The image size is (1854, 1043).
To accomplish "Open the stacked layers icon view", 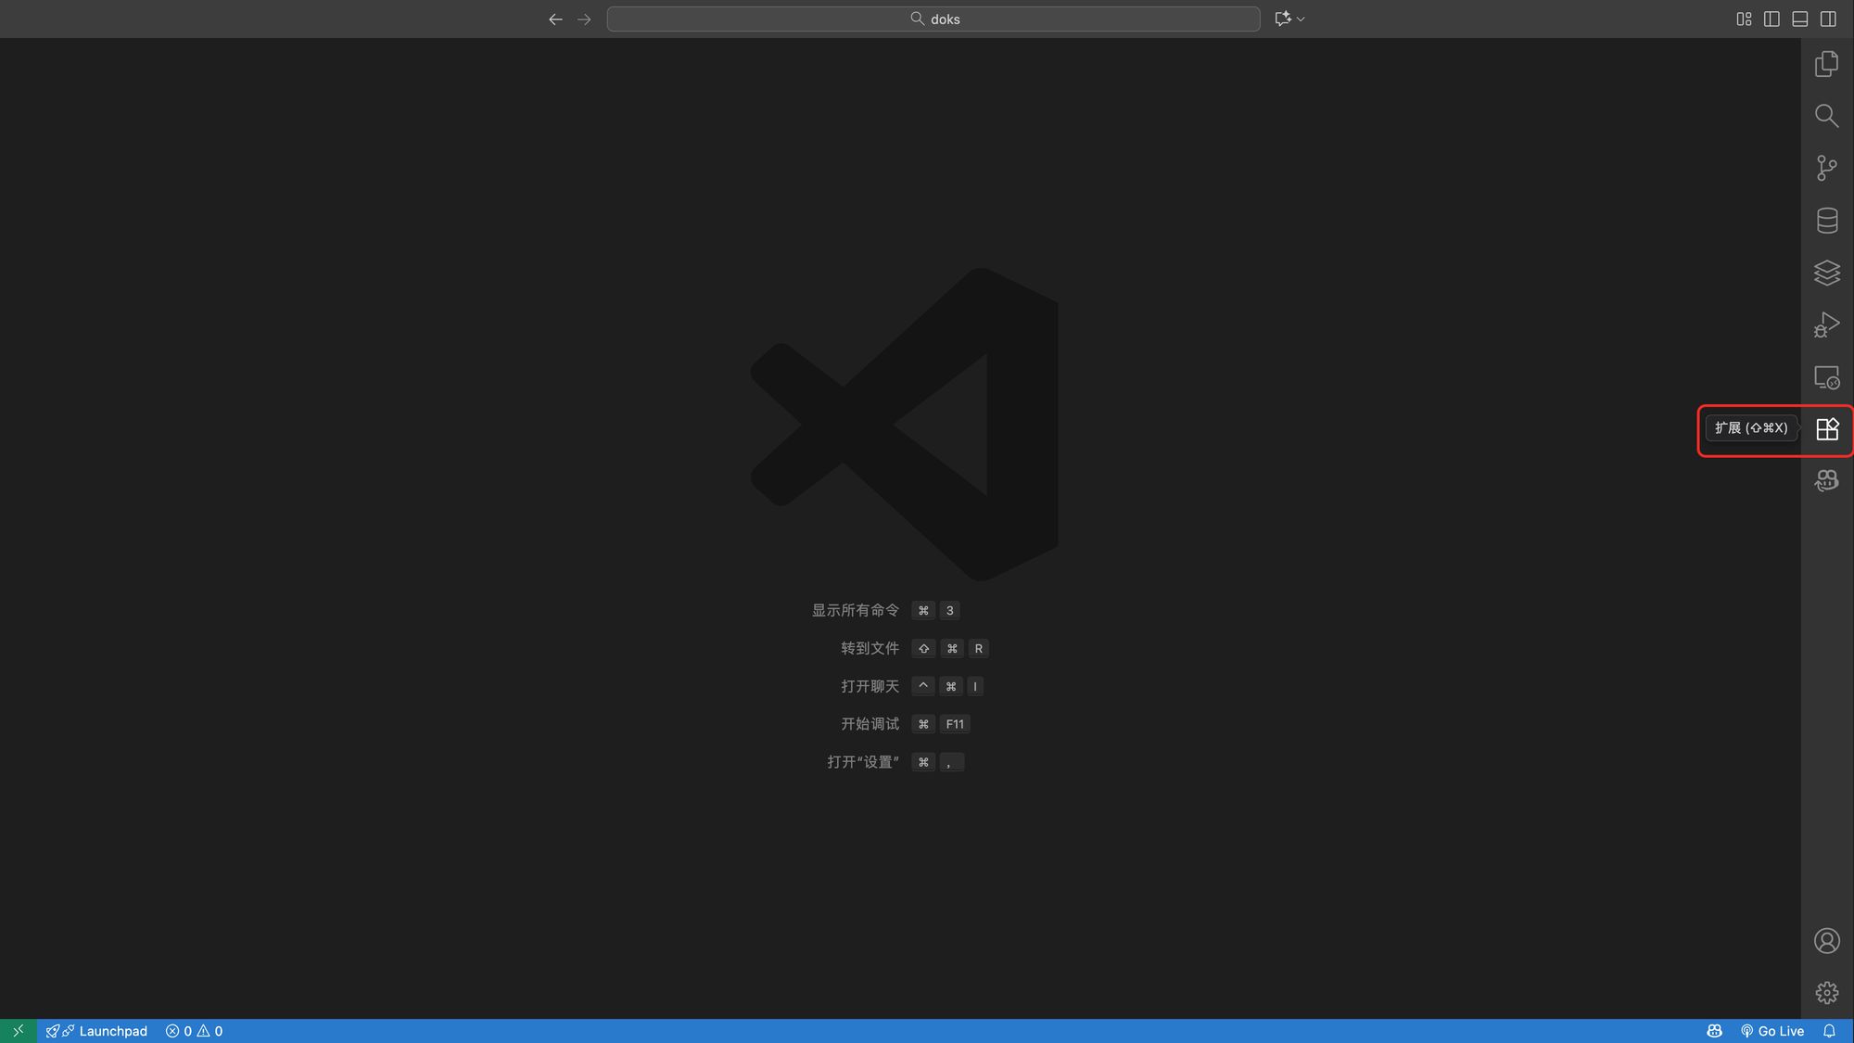I will point(1826,273).
